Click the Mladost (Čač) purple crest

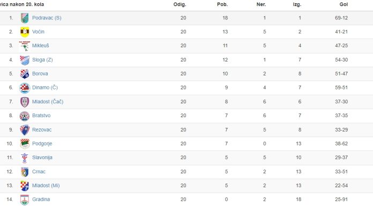click(25, 102)
